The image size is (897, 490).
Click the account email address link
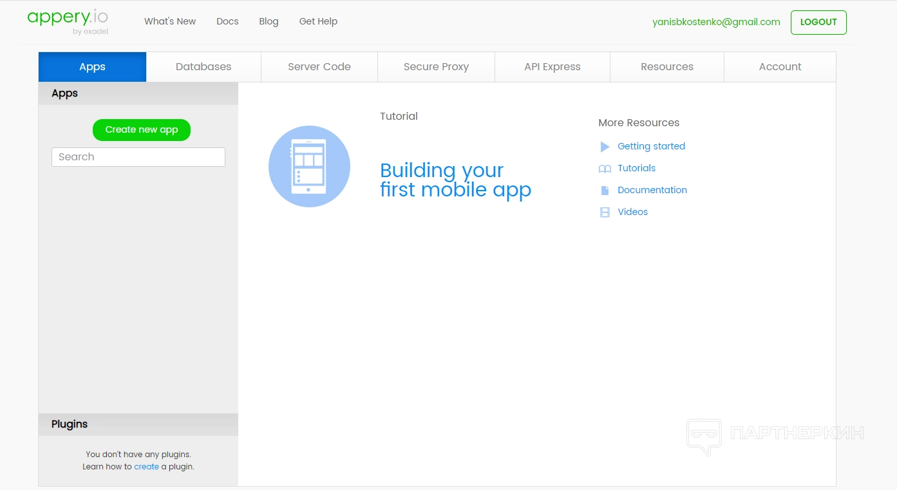716,22
